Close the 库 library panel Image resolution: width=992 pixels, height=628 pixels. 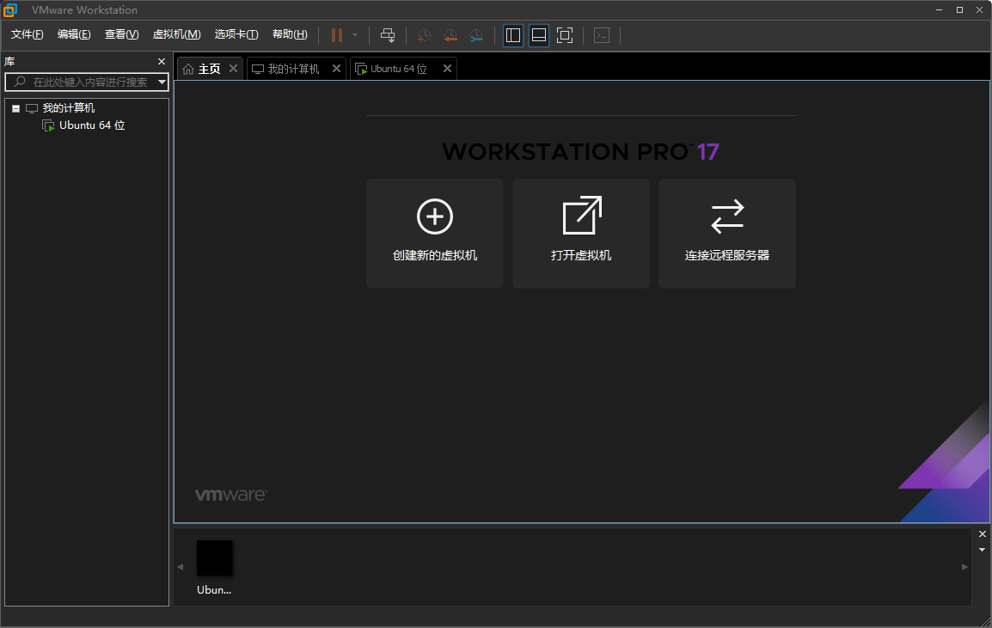162,61
